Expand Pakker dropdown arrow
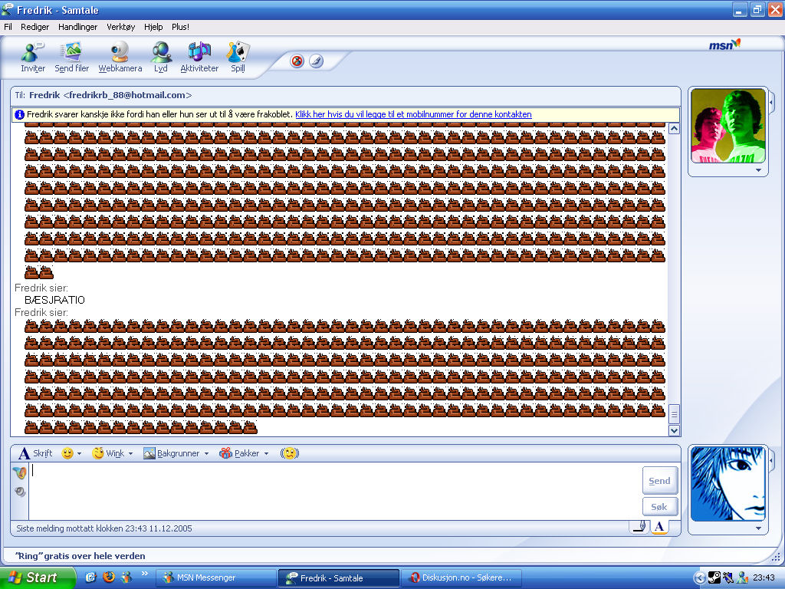Screen dimensions: 785x589 (x=266, y=454)
